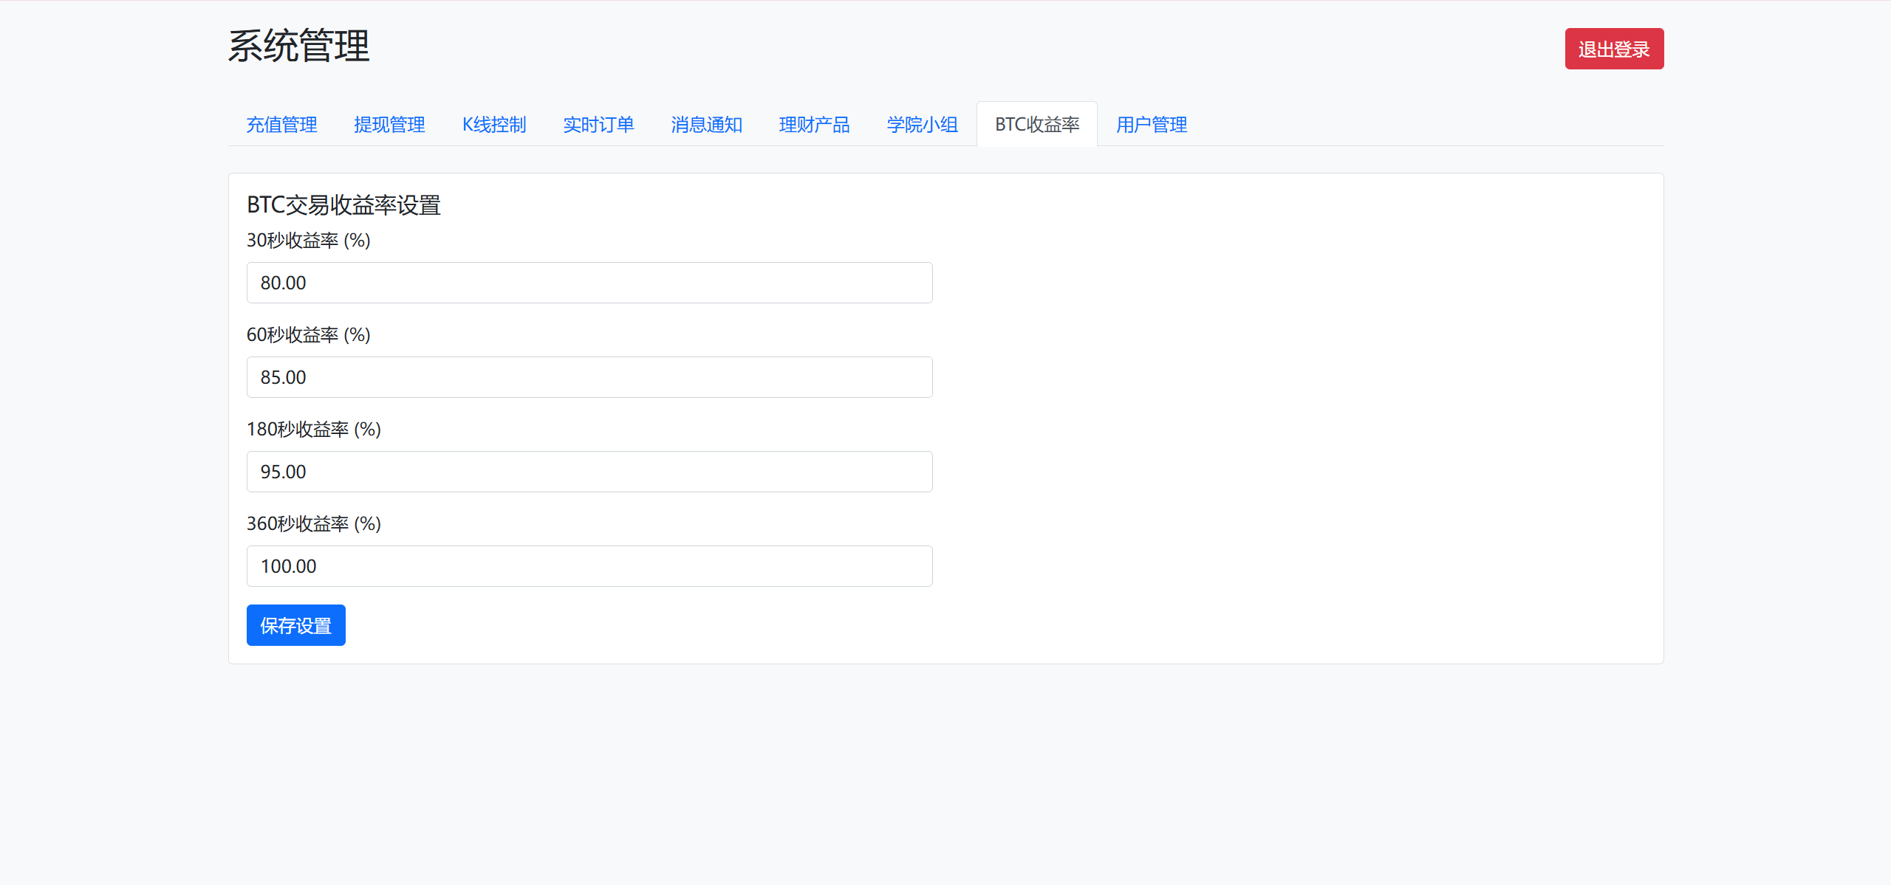Click the 80.00 rate value
The height and width of the screenshot is (885, 1891).
pyautogui.click(x=284, y=283)
